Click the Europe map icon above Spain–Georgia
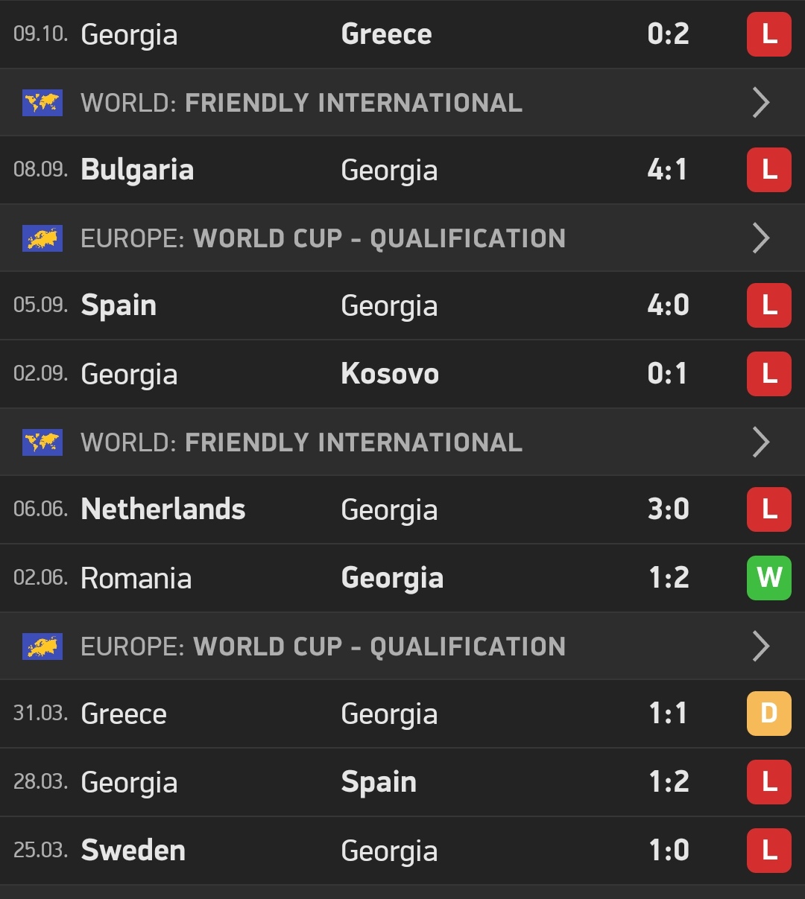 click(x=42, y=238)
